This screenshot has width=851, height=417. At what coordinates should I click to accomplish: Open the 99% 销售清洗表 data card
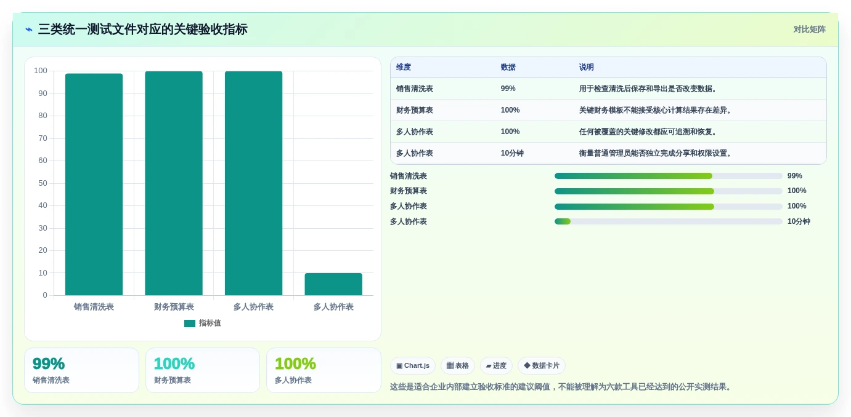pyautogui.click(x=81, y=370)
